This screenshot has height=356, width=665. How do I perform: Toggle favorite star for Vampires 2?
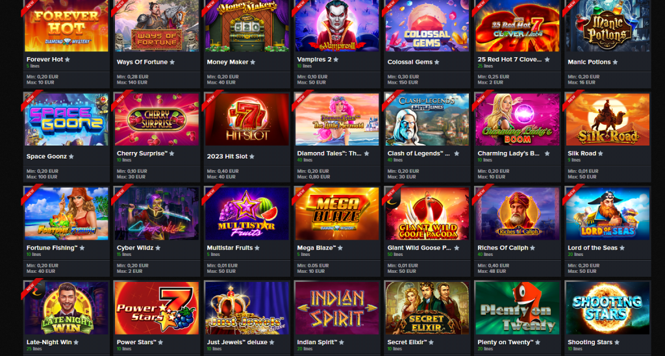coord(336,59)
